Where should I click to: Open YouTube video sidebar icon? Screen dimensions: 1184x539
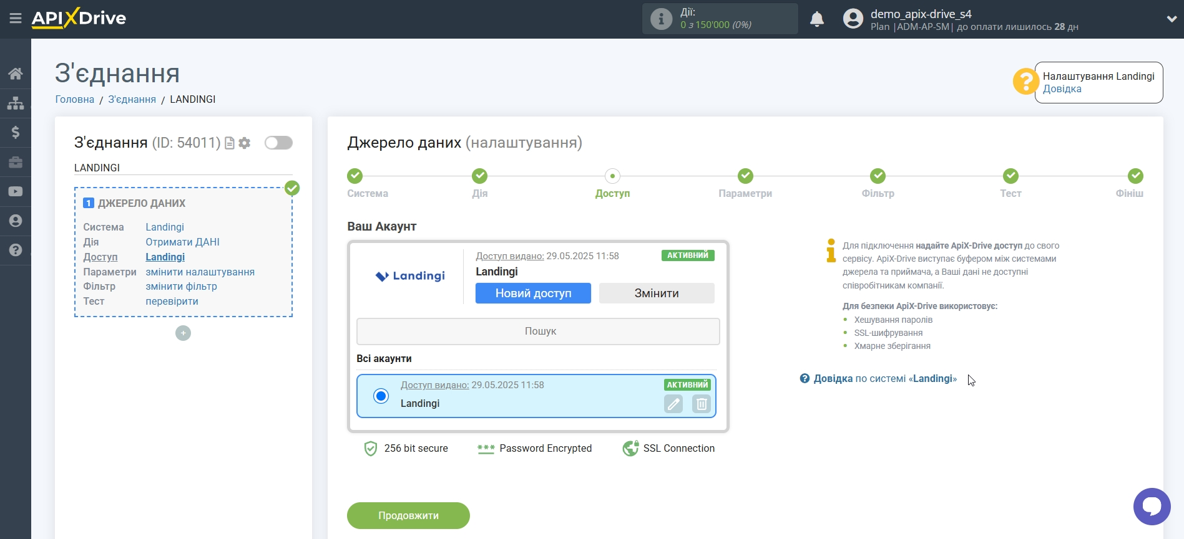(x=16, y=192)
